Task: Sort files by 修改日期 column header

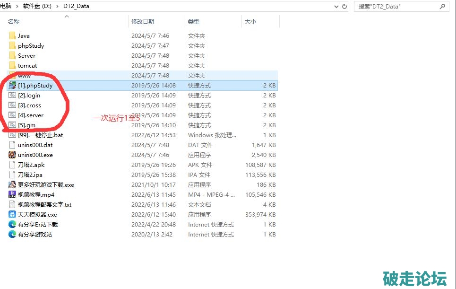Action: point(143,22)
